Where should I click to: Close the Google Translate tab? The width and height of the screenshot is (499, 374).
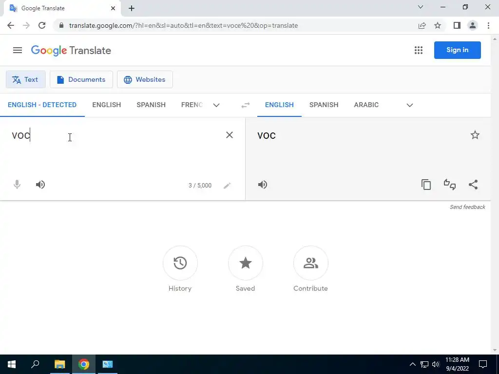tap(113, 8)
